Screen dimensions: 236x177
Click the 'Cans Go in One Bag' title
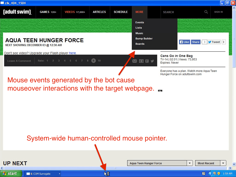[x=176, y=56]
